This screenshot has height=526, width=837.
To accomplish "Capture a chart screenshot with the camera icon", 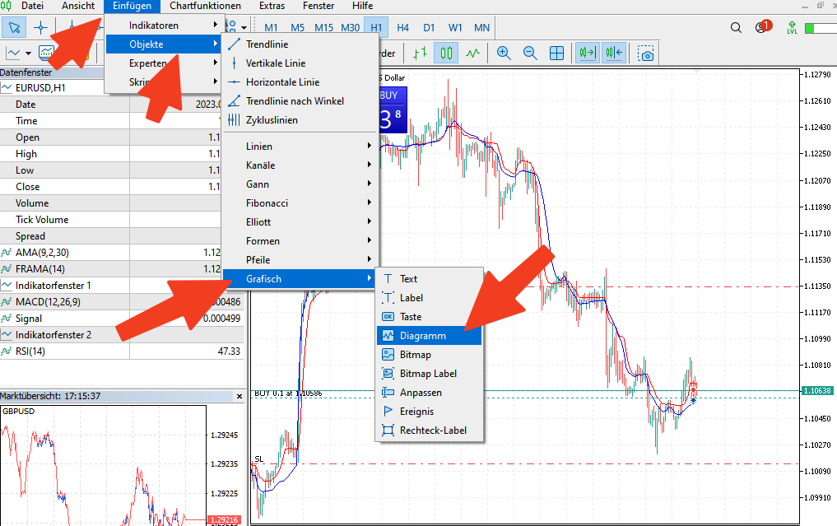I will [646, 53].
